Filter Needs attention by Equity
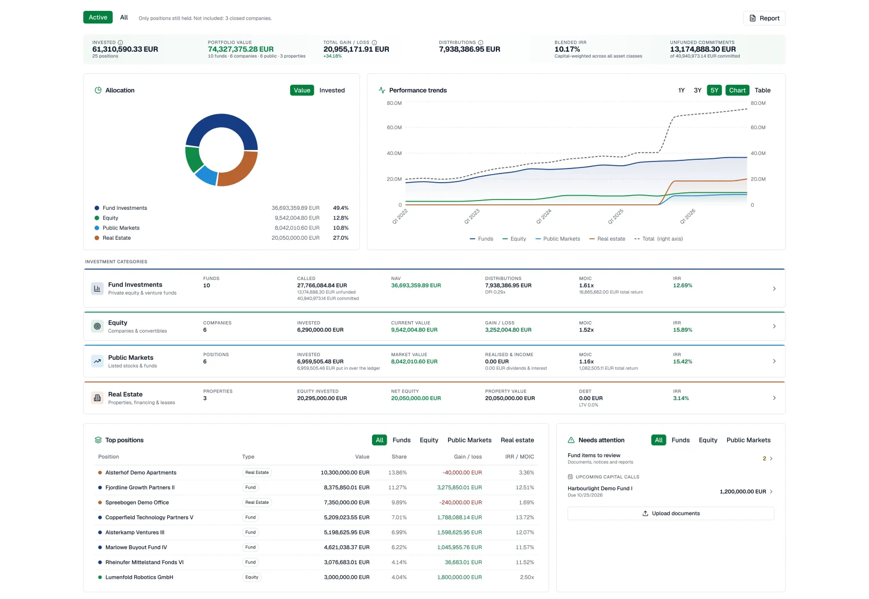Viewport: 869px width, 599px height. [708, 440]
